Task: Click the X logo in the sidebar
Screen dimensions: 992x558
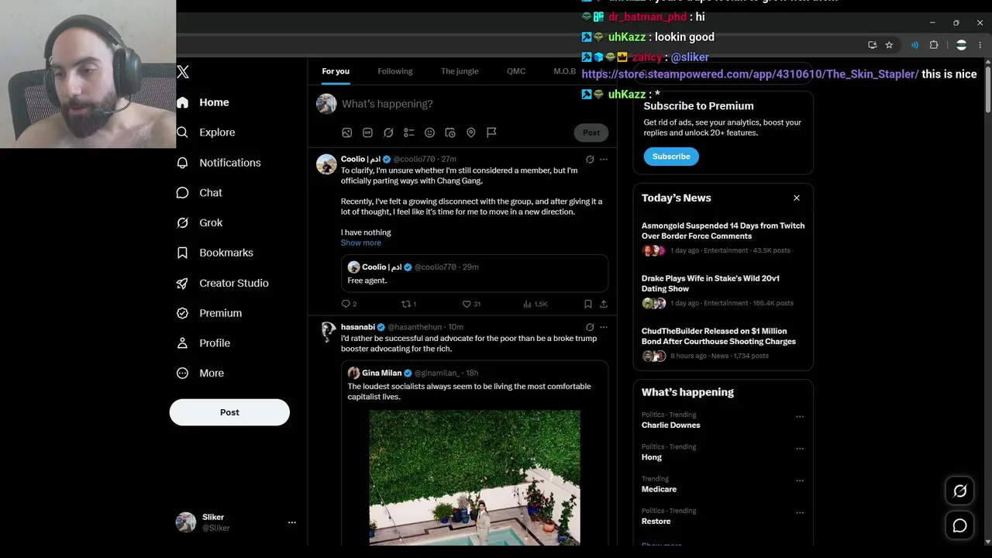Action: (183, 72)
